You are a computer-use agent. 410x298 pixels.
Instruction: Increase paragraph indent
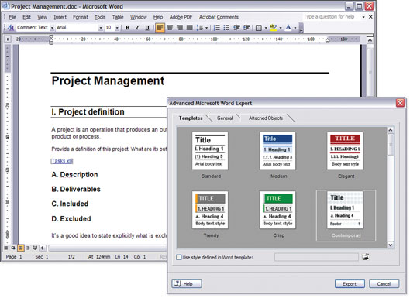tap(246, 27)
